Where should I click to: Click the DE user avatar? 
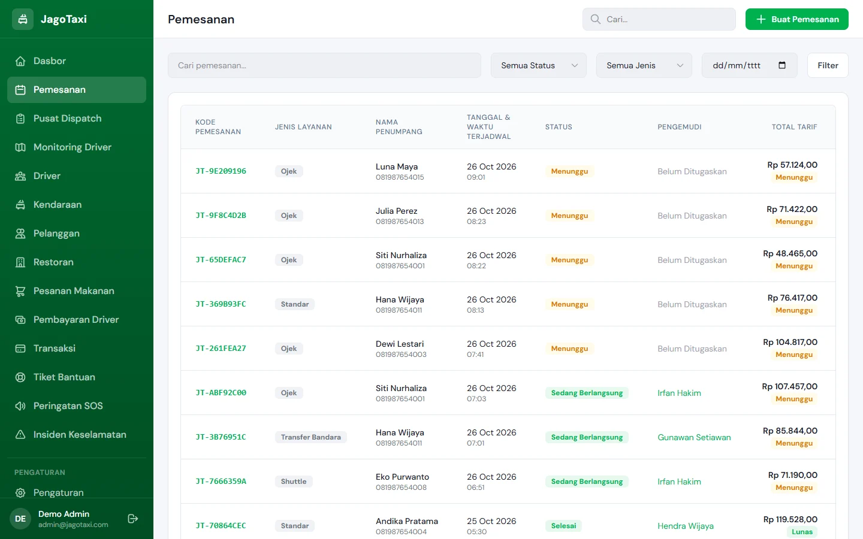(x=20, y=519)
